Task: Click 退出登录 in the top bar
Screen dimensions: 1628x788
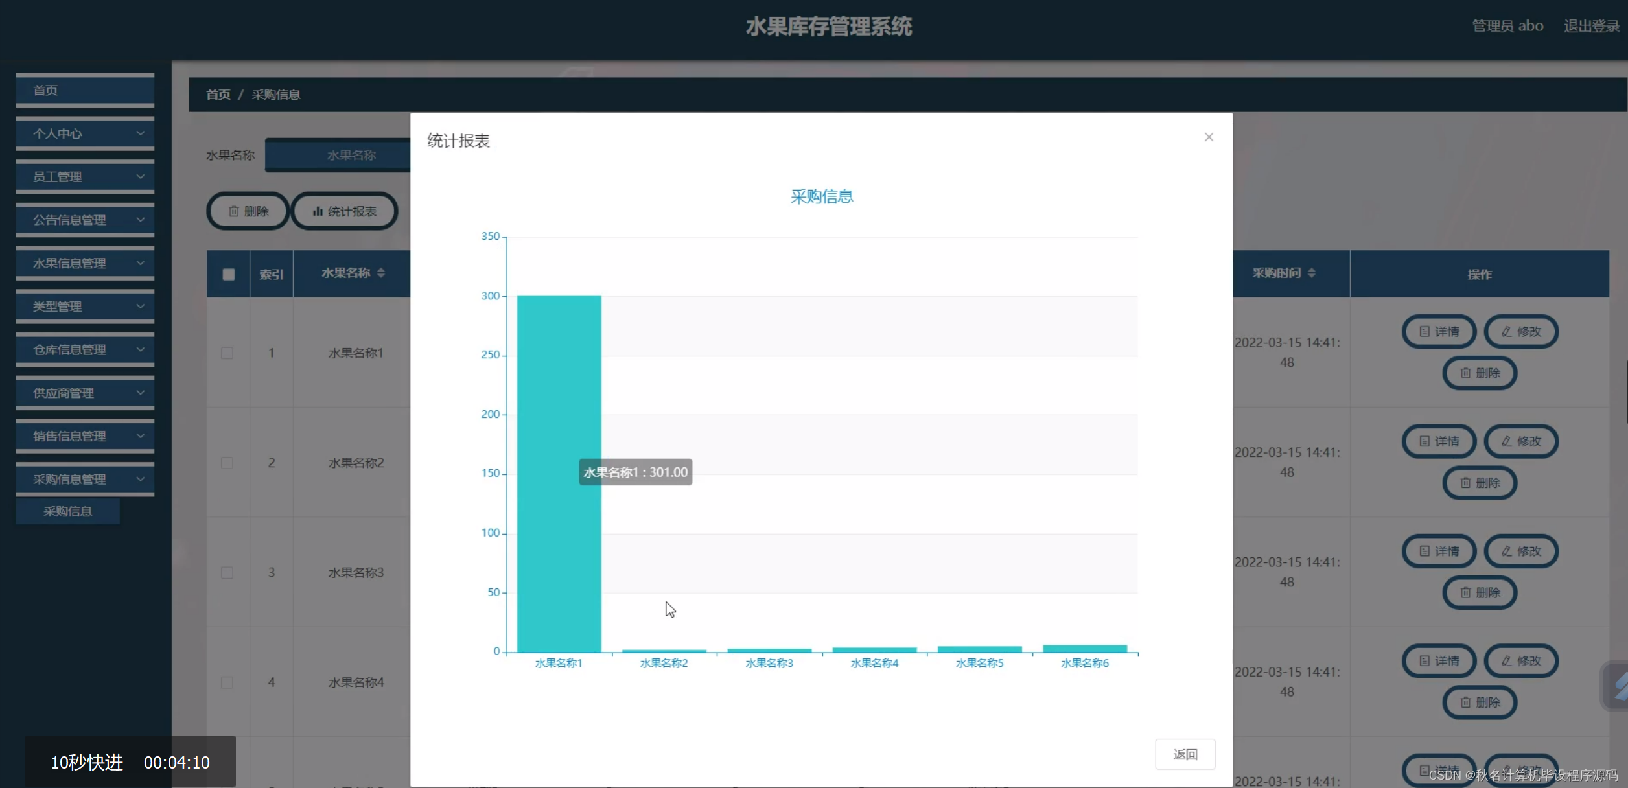Action: [x=1591, y=26]
